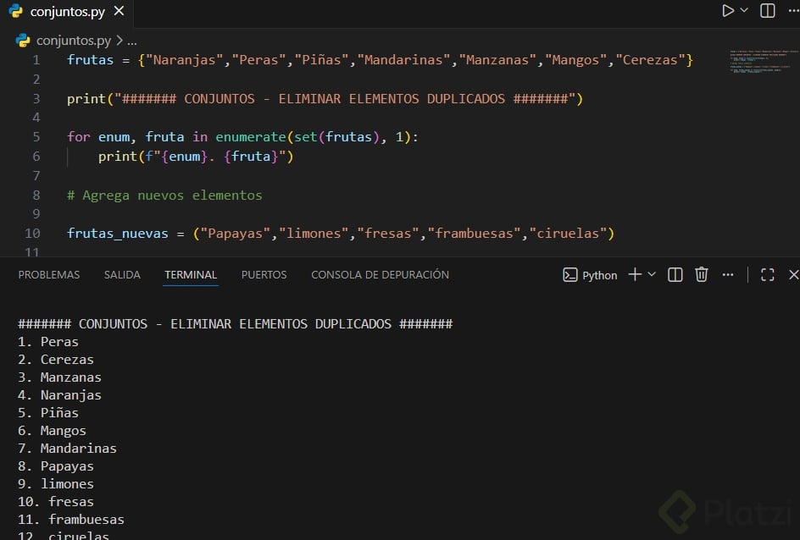Click the "Mandarinas" string in line 1
This screenshot has width=800, height=540.
[403, 59]
